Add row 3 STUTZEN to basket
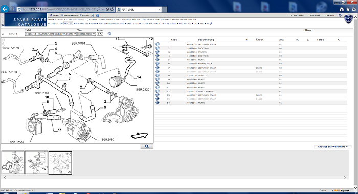This screenshot has height=194, width=358. point(158,52)
